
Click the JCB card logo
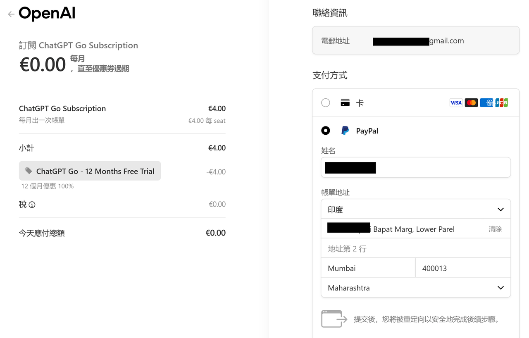coord(501,103)
